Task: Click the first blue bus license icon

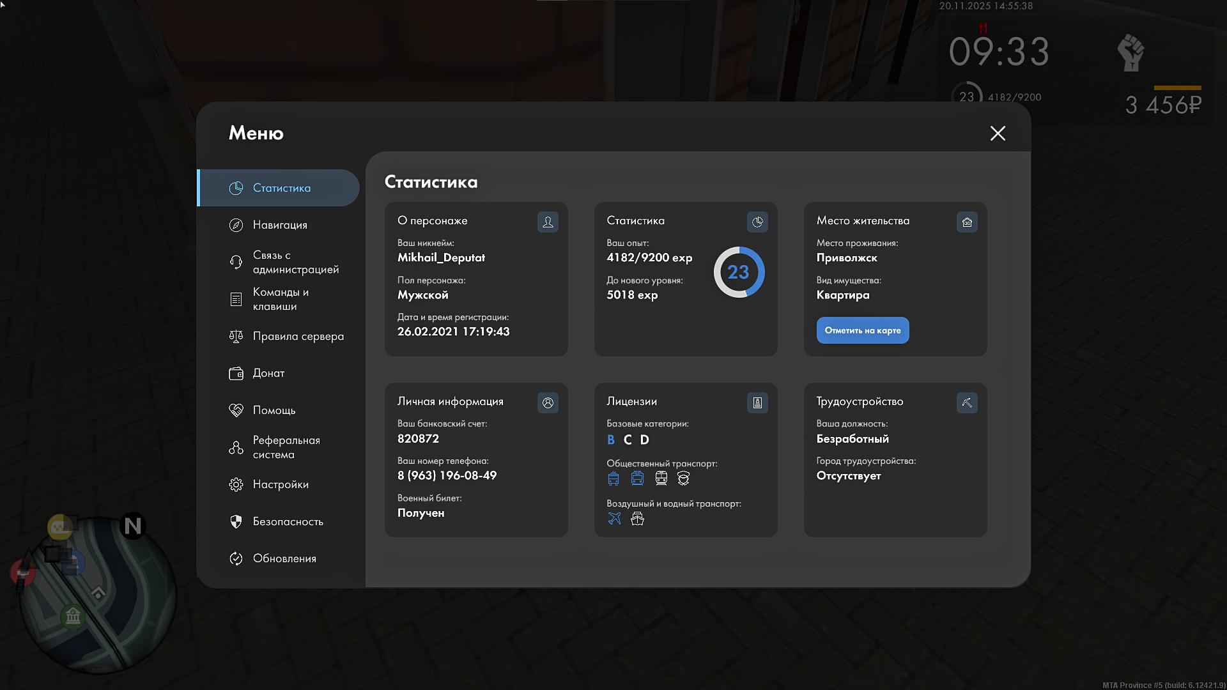Action: pos(613,478)
